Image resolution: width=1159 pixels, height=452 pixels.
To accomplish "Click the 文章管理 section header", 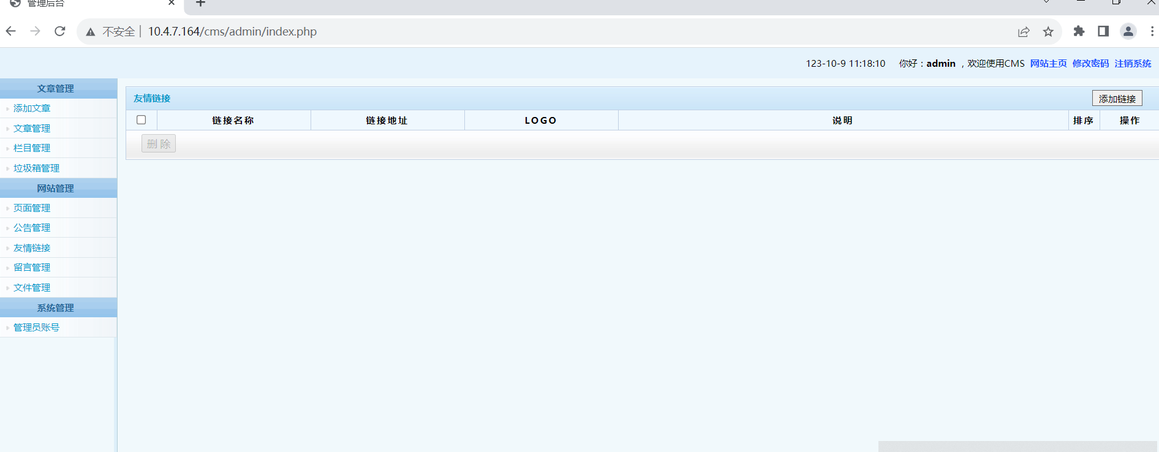I will click(58, 88).
